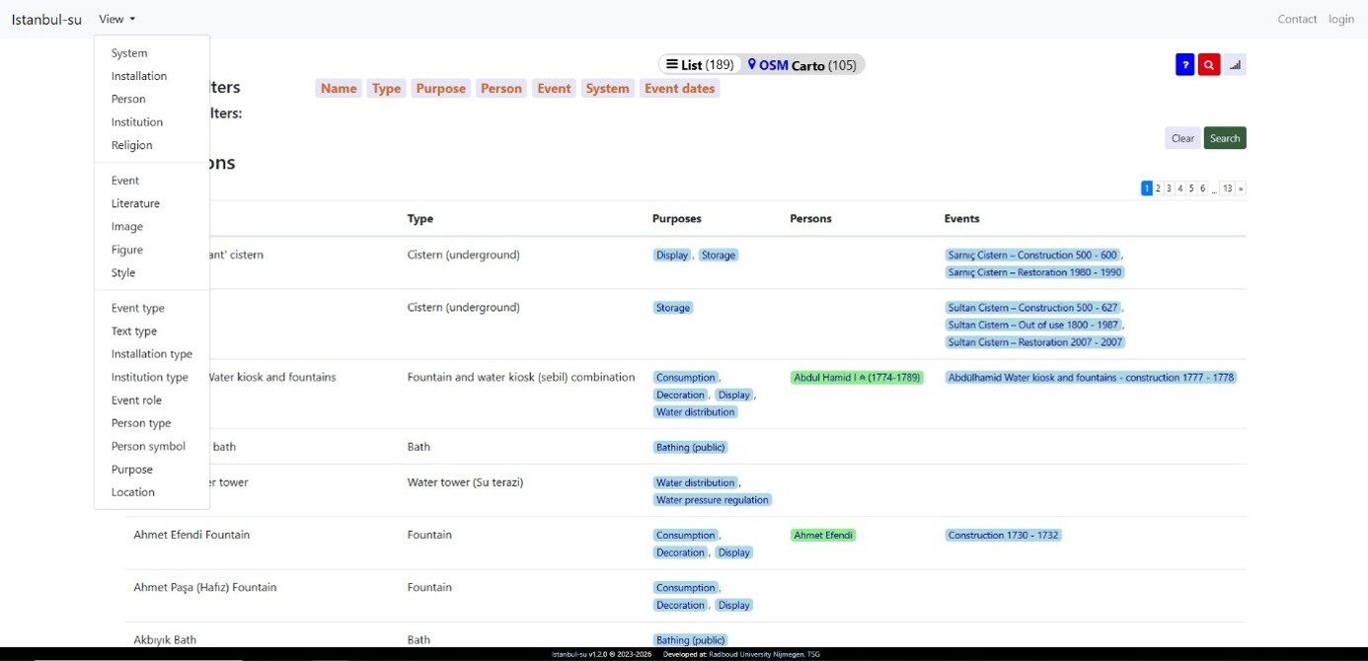Choose Image in the View menu

(x=127, y=227)
